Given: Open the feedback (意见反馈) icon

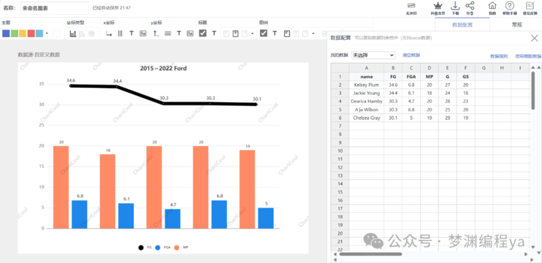Looking at the screenshot, I should click(x=529, y=5).
